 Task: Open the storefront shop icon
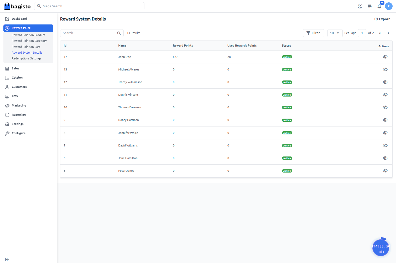click(369, 6)
